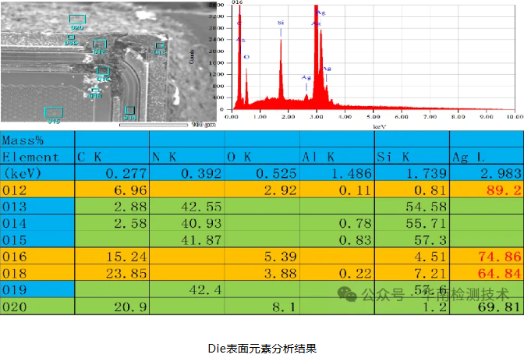The height and width of the screenshot is (358, 524).
Task: Select table row label 014
Action: point(37,222)
